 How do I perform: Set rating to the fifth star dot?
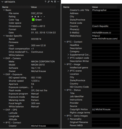(x=44, y=17)
